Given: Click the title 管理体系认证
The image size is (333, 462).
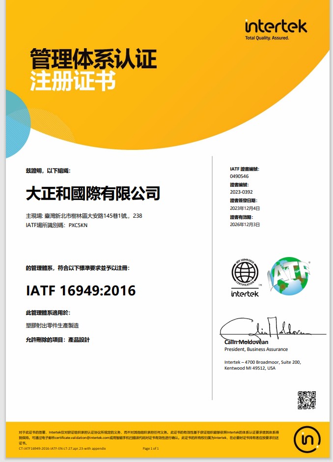Looking at the screenshot, I should click(93, 58).
